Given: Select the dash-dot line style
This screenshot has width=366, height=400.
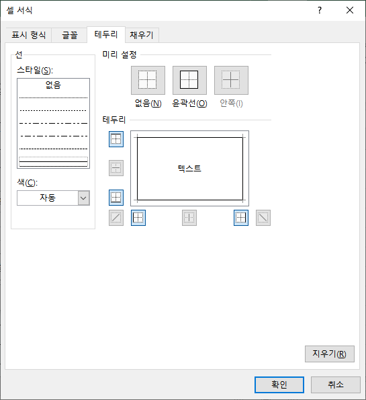Looking at the screenshot, I should click(53, 136).
